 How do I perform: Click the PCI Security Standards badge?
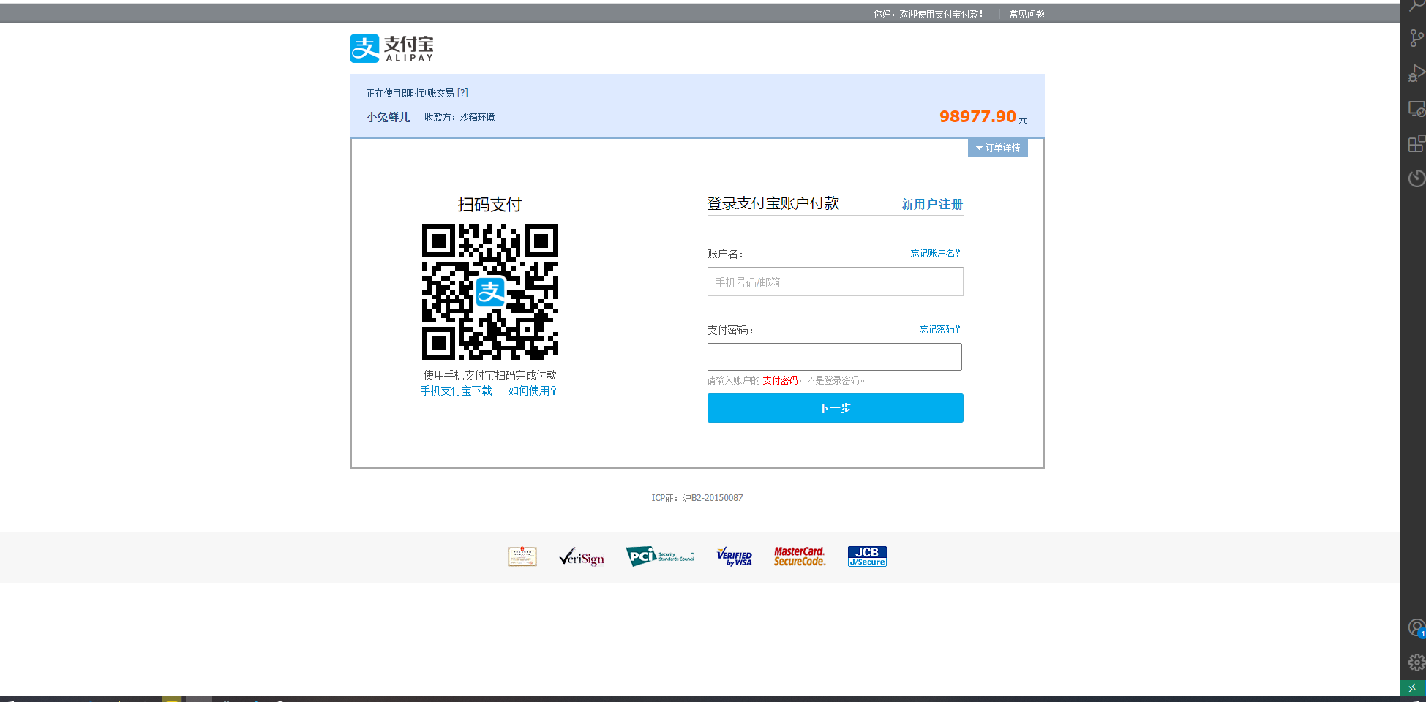[660, 556]
